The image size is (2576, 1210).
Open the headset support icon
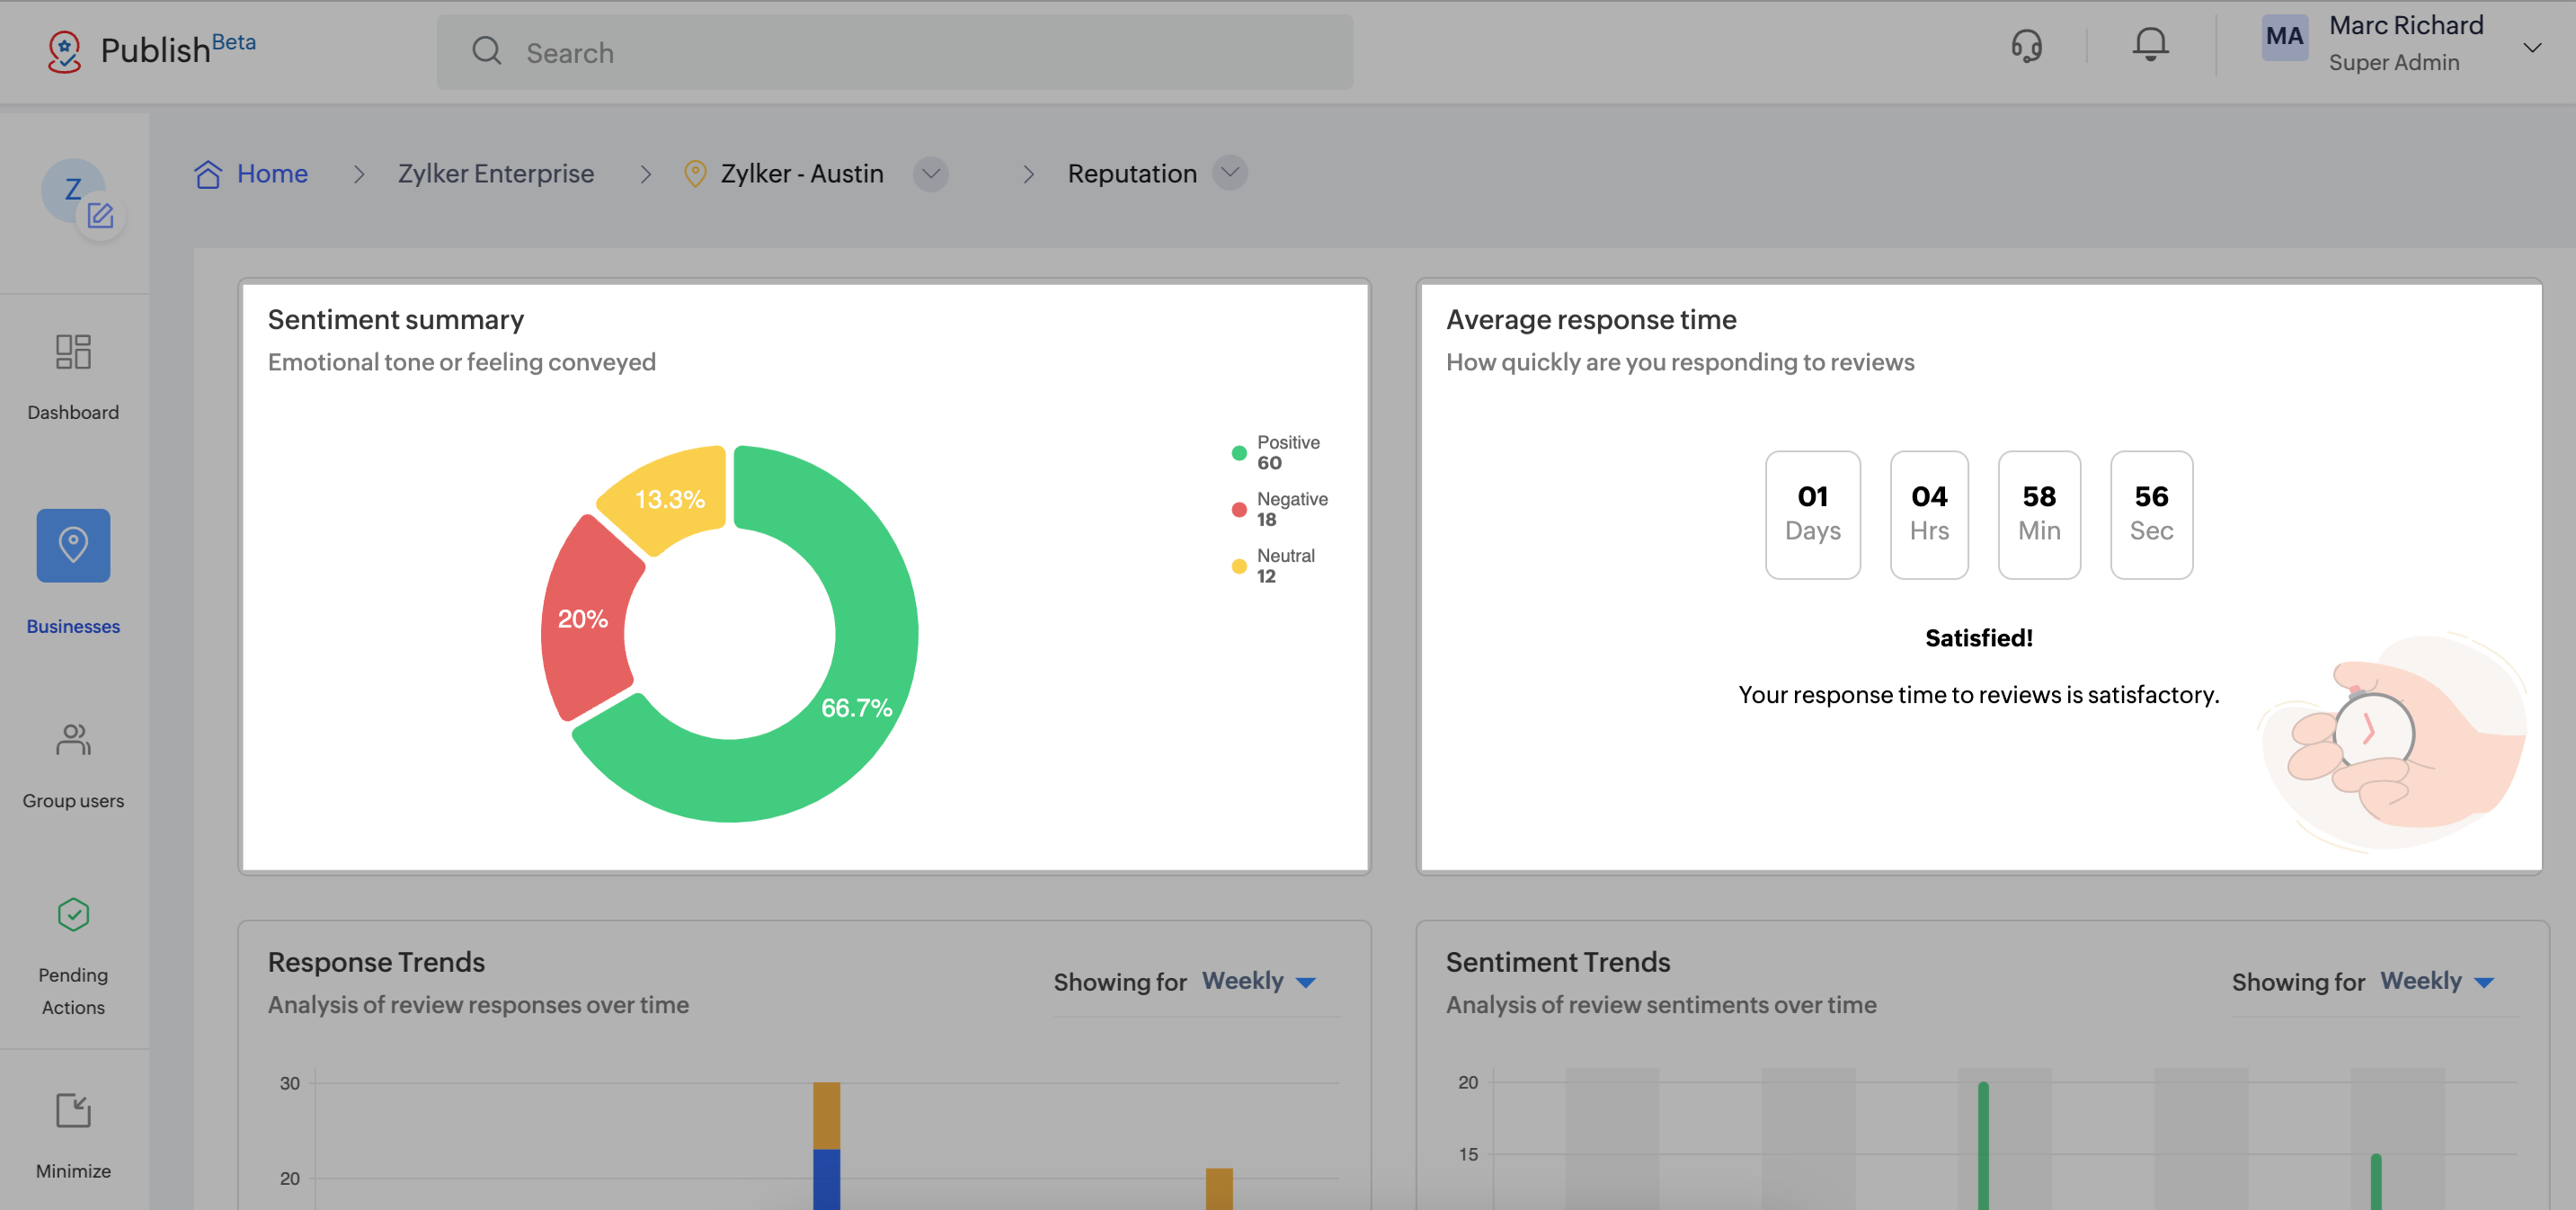tap(2026, 46)
